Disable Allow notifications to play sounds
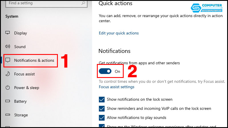 102,117
